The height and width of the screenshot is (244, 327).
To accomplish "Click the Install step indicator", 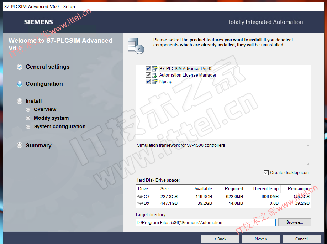I will (x=20, y=101).
